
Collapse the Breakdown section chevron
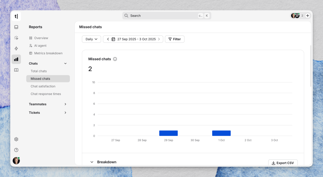pos(92,162)
